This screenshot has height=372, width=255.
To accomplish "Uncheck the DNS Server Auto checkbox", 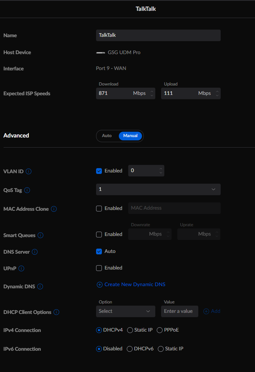I will click(99, 251).
